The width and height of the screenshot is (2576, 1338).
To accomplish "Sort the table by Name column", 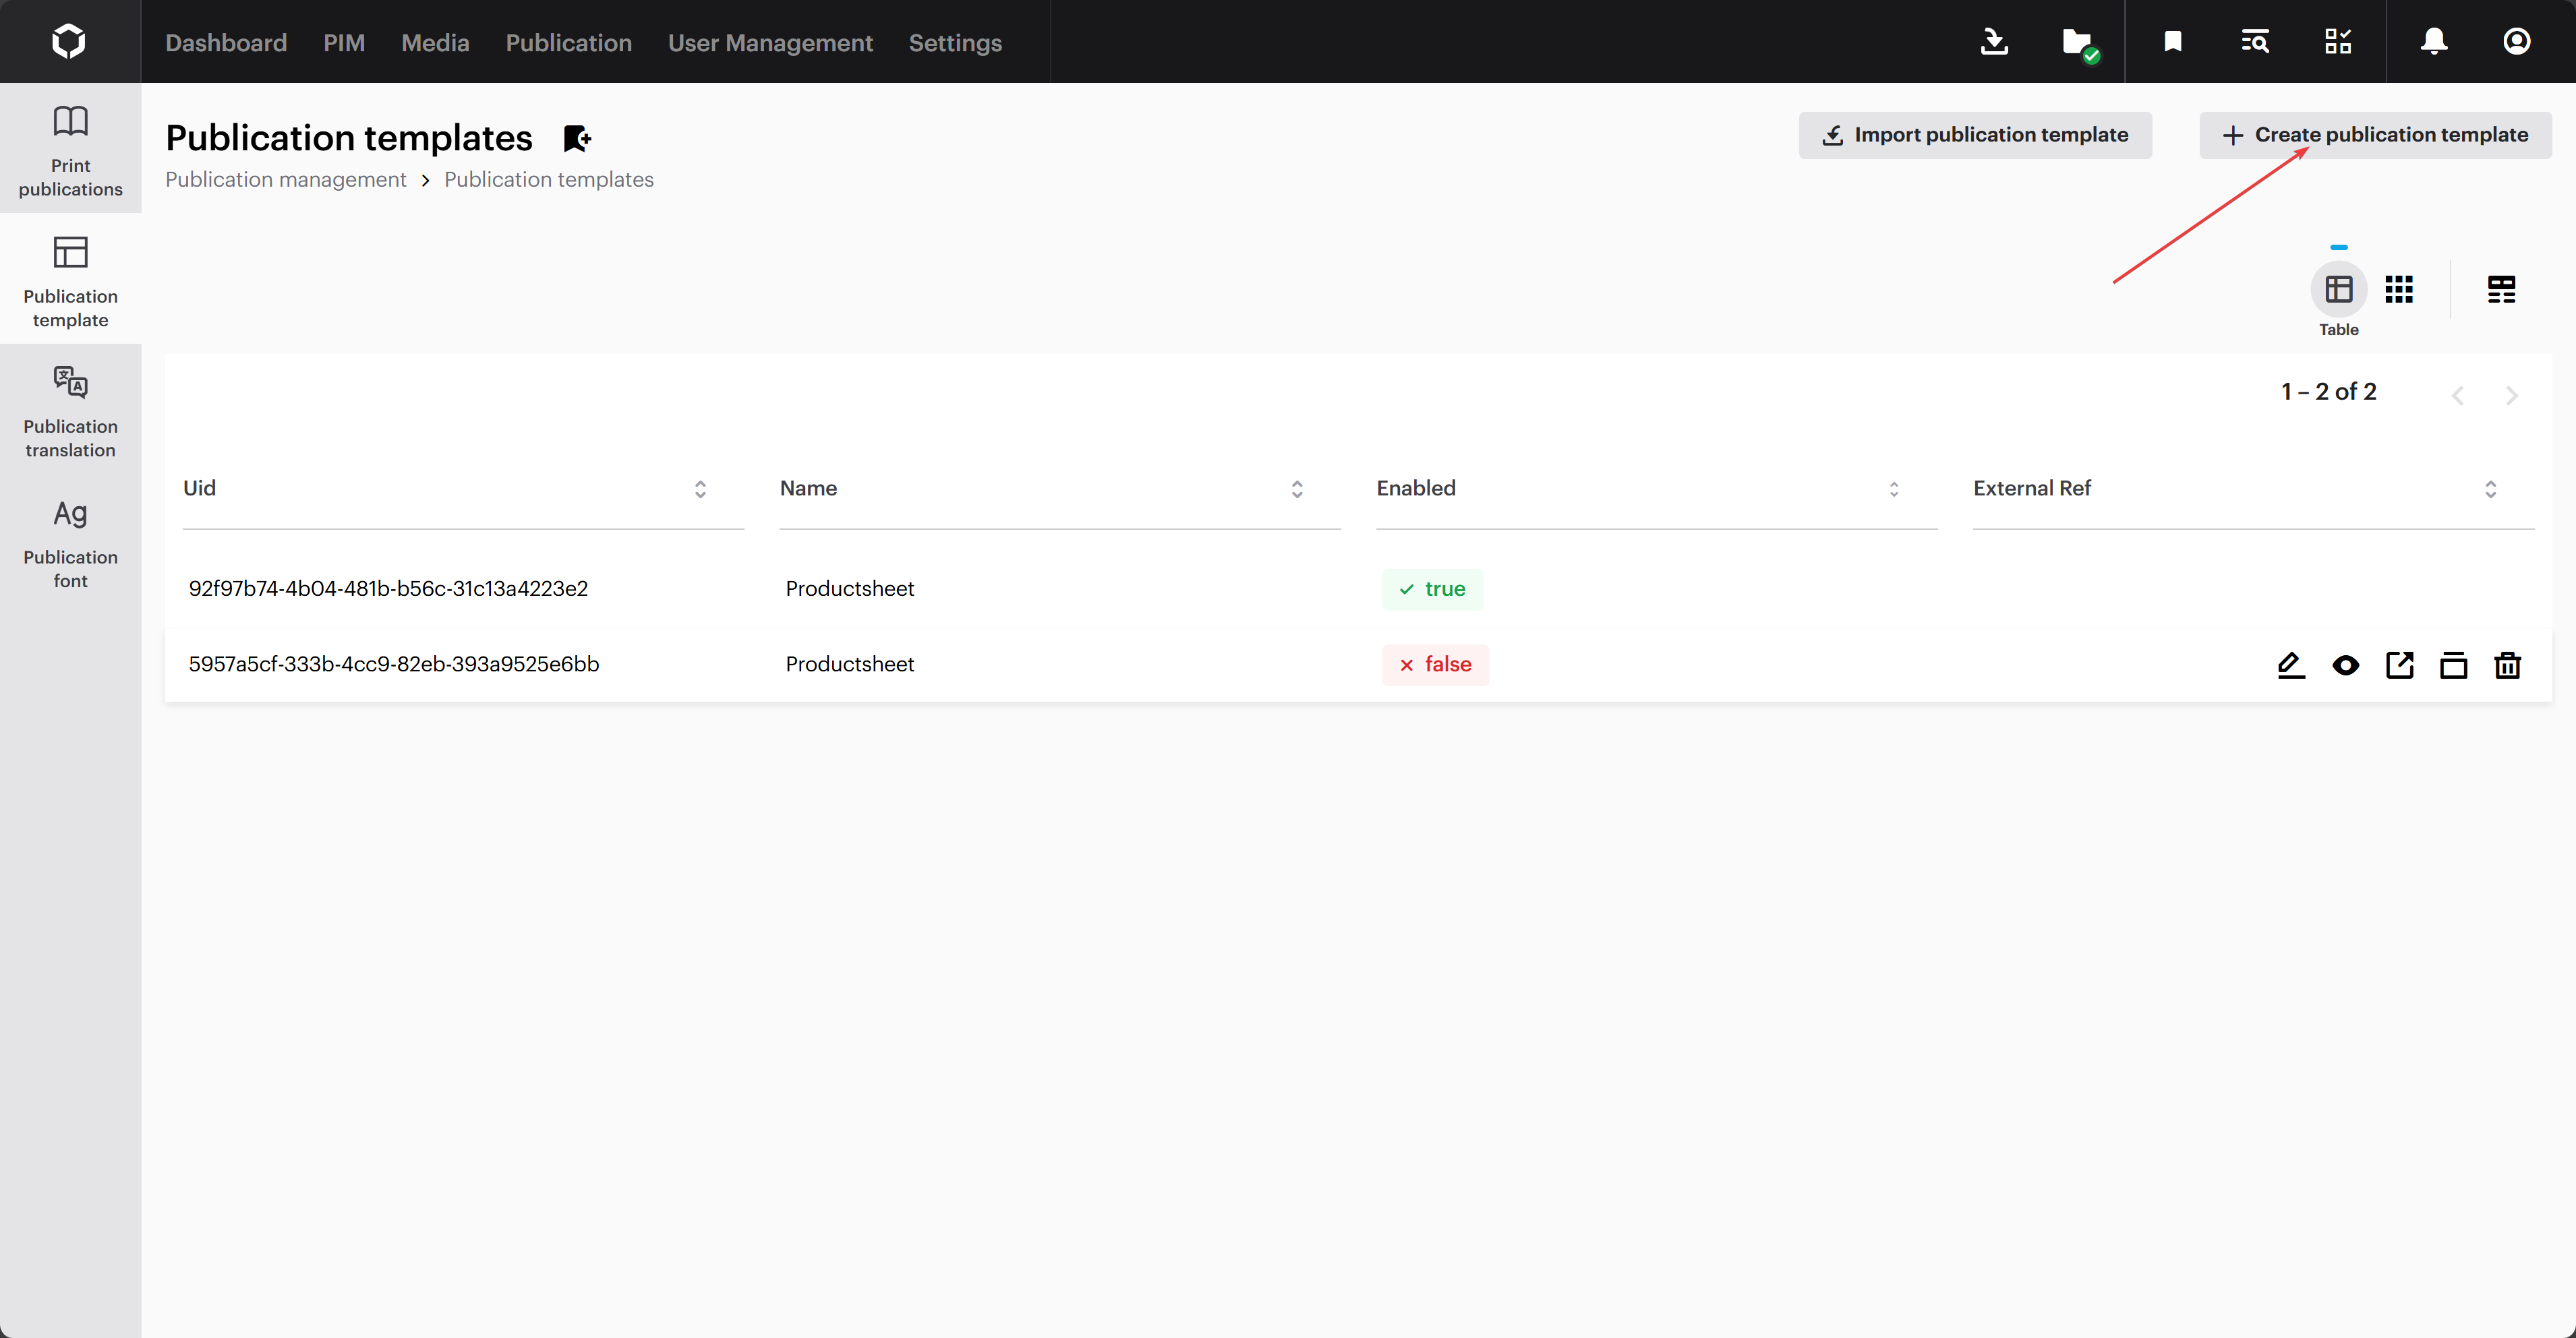I will (1296, 489).
